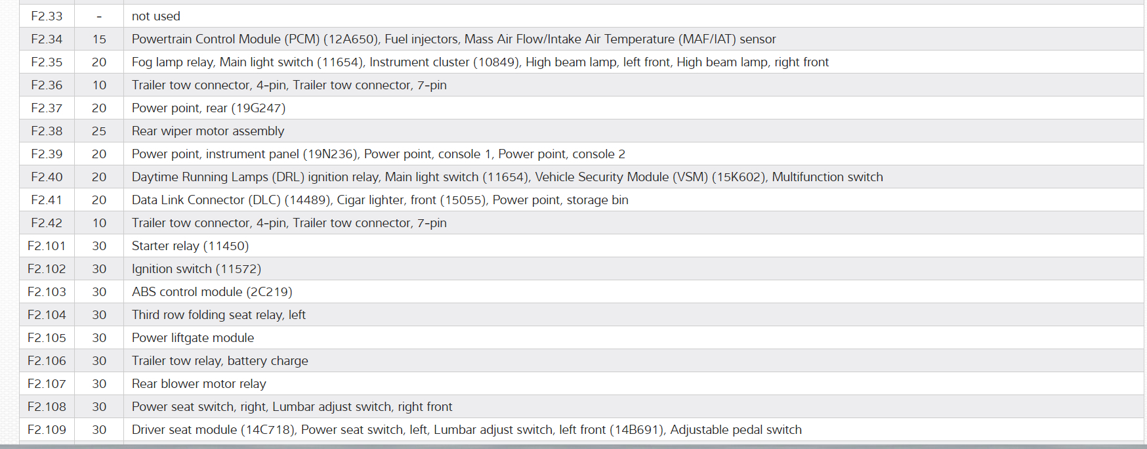The height and width of the screenshot is (449, 1147).
Task: Click the Powertrain Control Module description row
Action: (453, 39)
